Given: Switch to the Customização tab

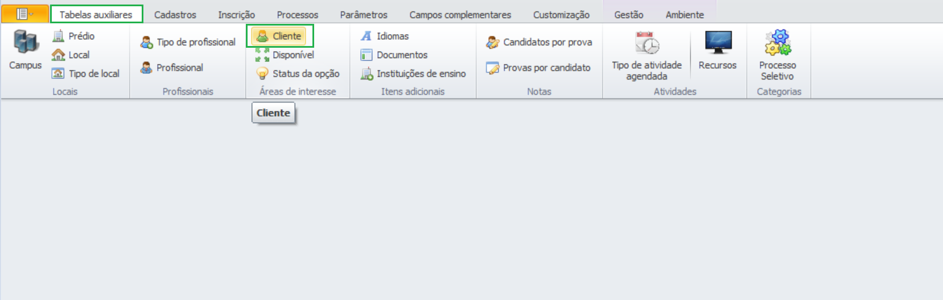Looking at the screenshot, I should 561,15.
